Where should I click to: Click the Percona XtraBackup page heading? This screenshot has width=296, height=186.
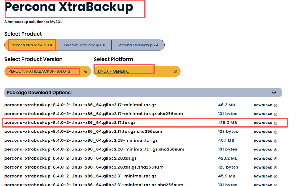point(69,7)
